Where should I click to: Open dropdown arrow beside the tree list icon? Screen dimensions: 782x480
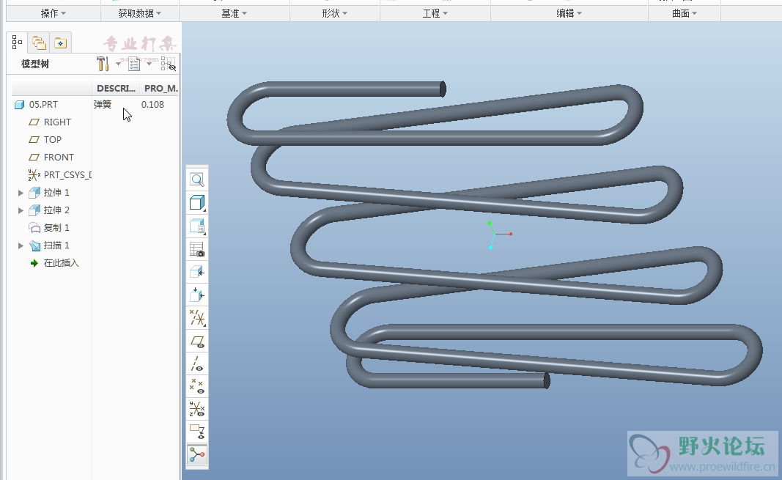click(149, 64)
